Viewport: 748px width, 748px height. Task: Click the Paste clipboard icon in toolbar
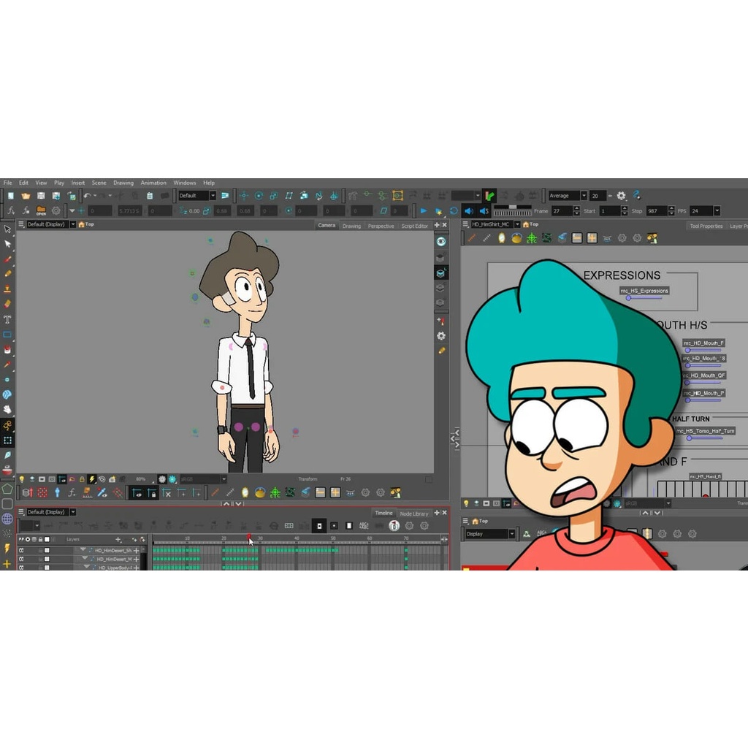click(149, 196)
